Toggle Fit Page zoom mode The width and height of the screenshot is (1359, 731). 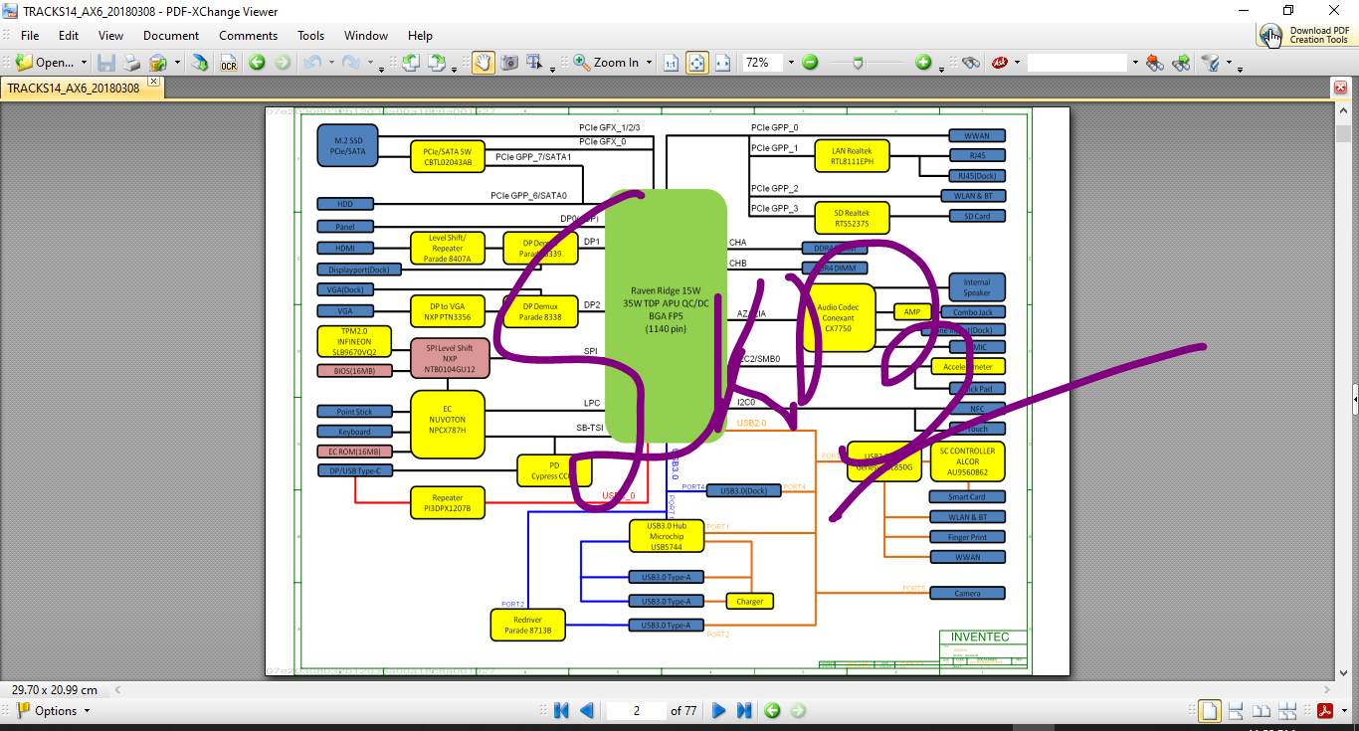click(697, 63)
